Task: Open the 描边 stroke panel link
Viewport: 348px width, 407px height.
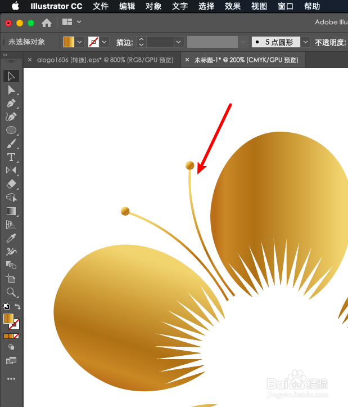Action: pos(124,42)
